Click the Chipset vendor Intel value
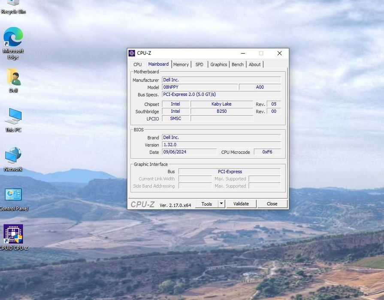The width and height of the screenshot is (384, 300). [175, 104]
